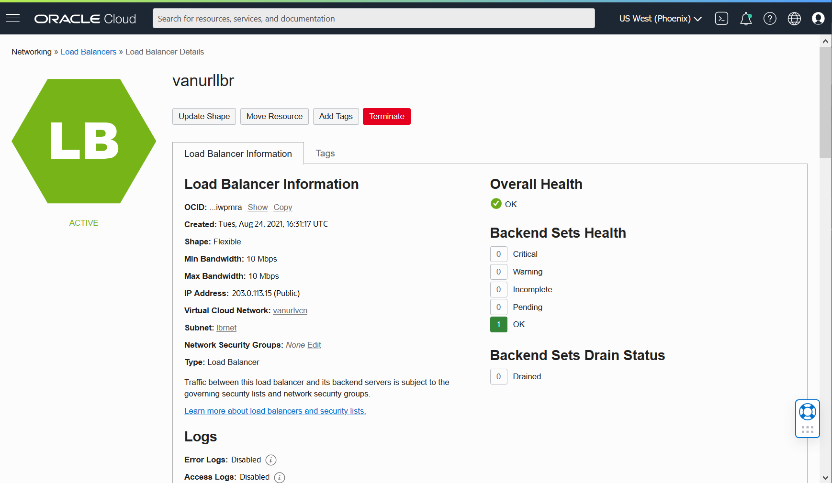Terminate the vanurllbr load balancer
The image size is (832, 483).
[386, 116]
